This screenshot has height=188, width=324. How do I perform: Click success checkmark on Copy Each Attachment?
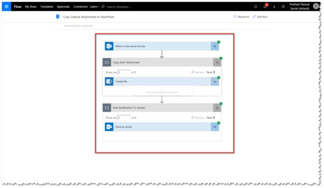(x=221, y=58)
